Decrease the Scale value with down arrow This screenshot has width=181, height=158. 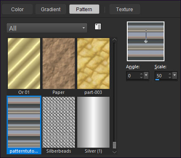170,77
